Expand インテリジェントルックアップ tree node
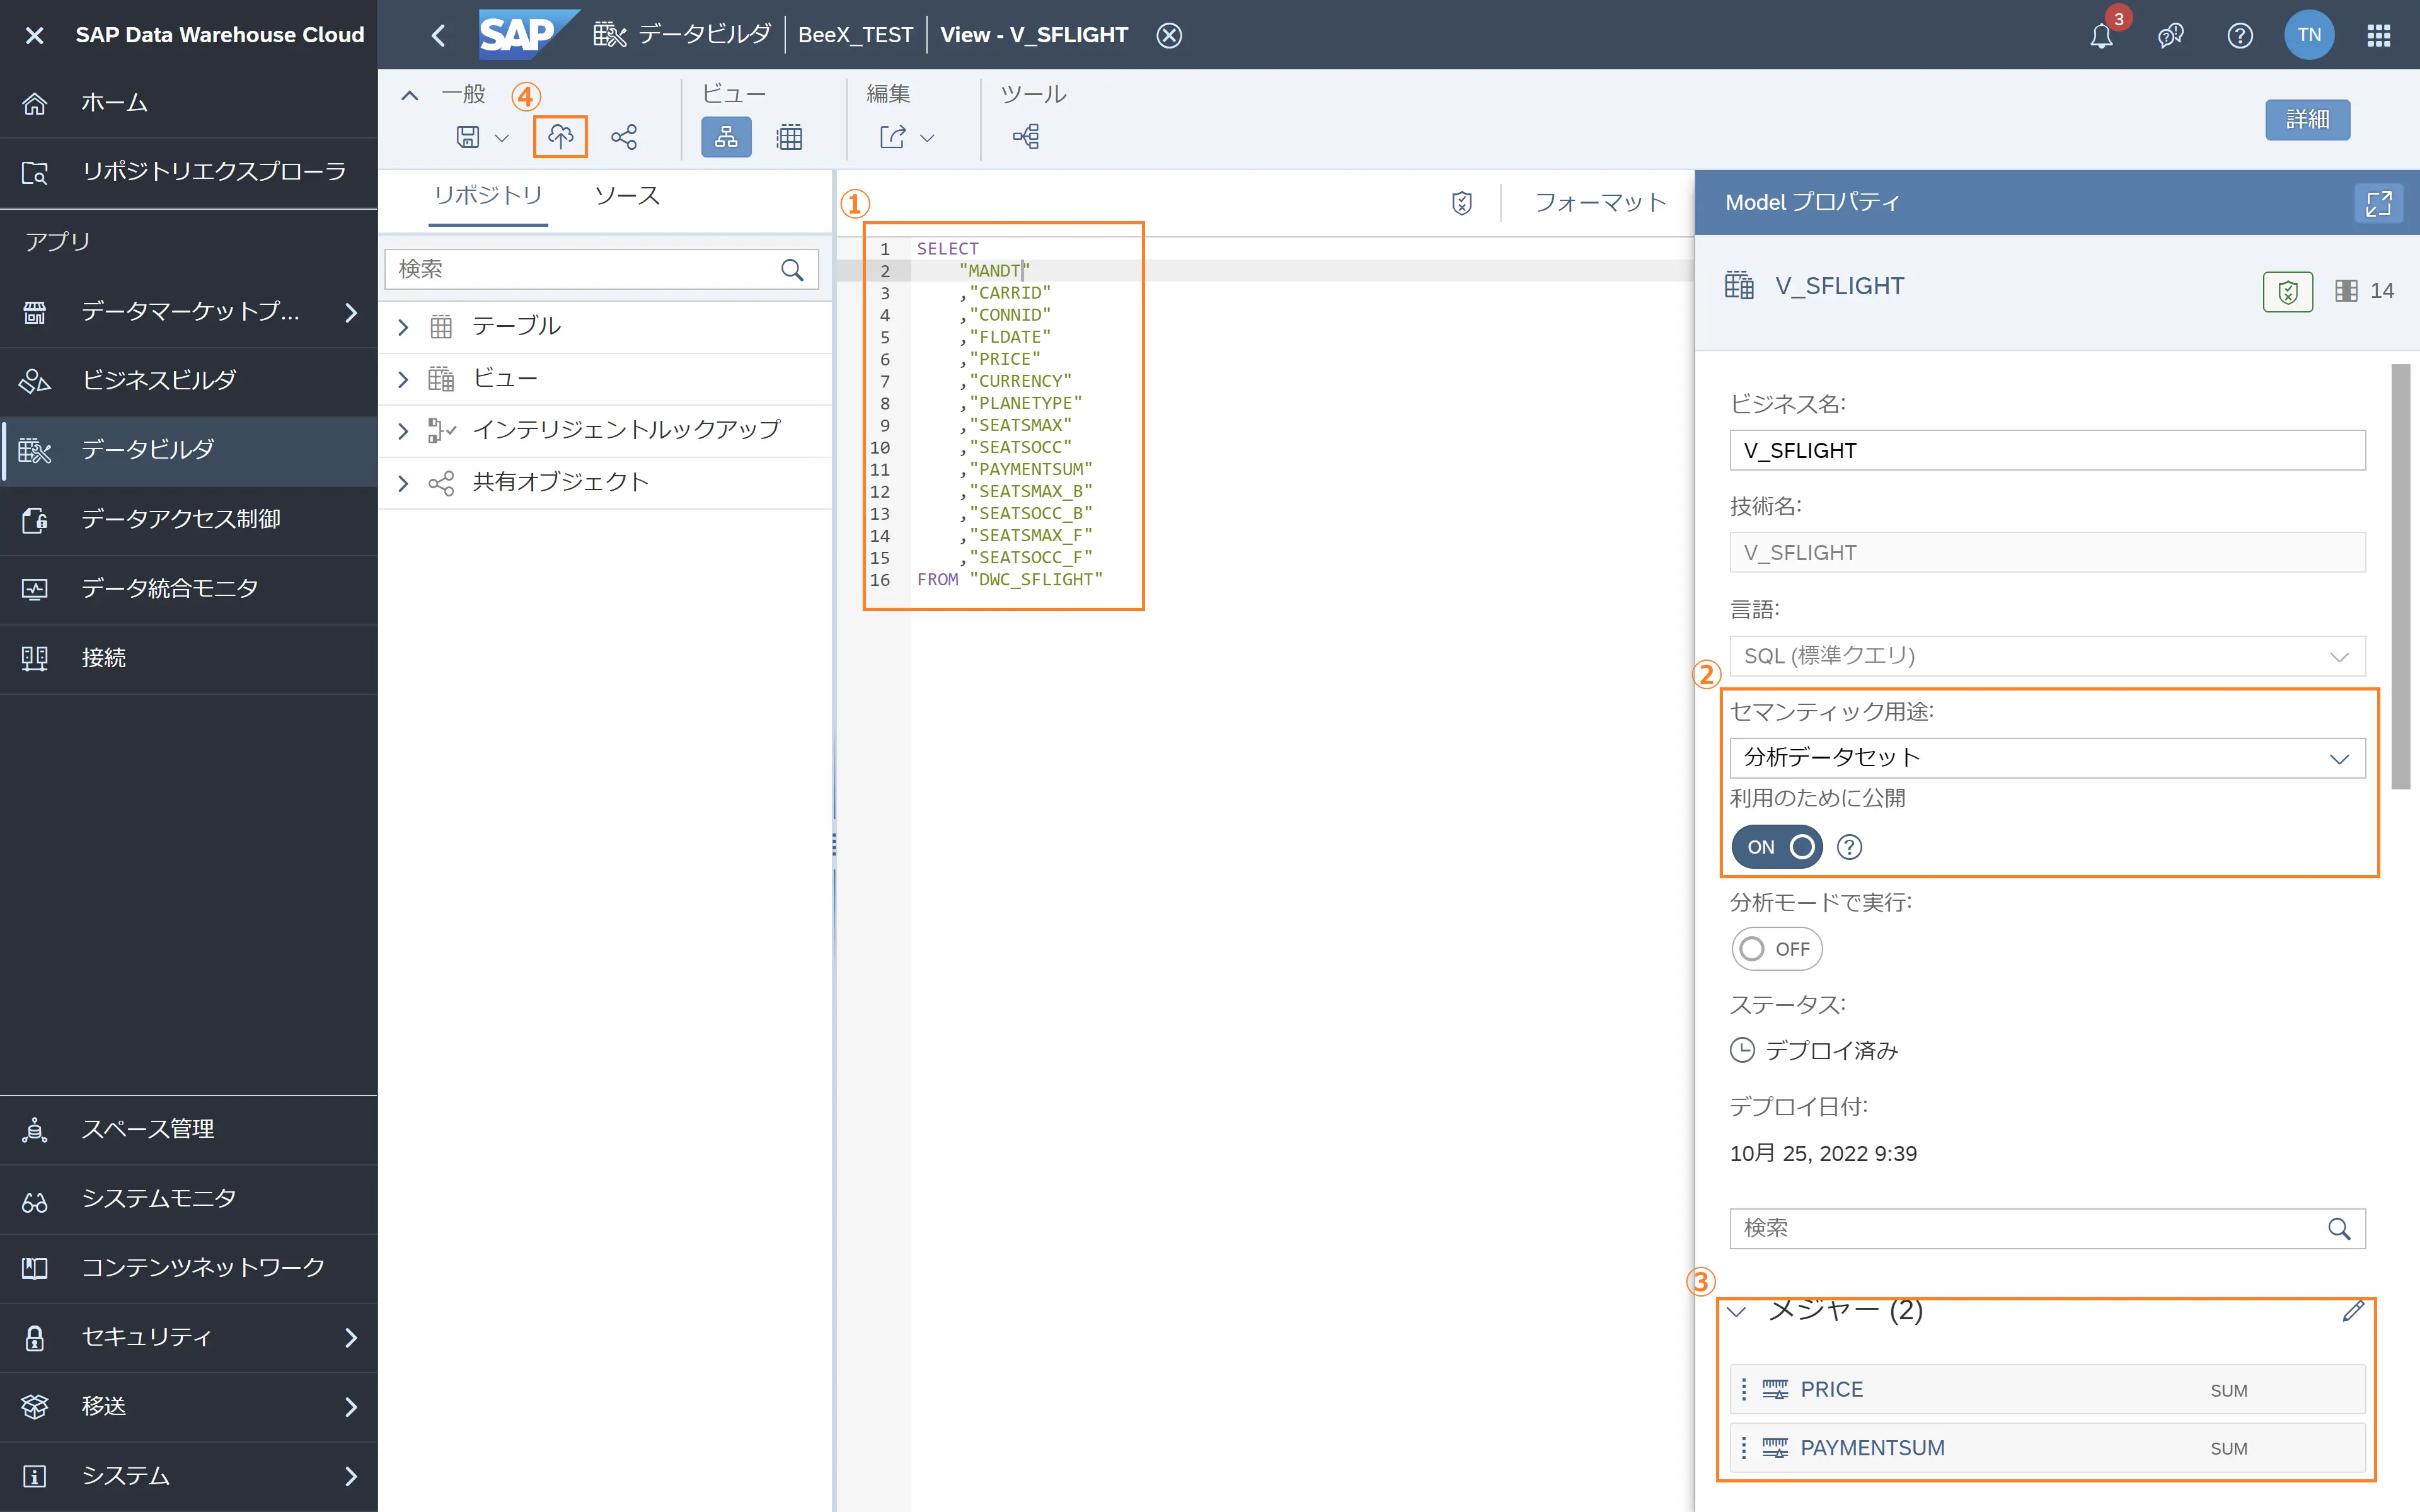This screenshot has width=2420, height=1512. coord(403,431)
